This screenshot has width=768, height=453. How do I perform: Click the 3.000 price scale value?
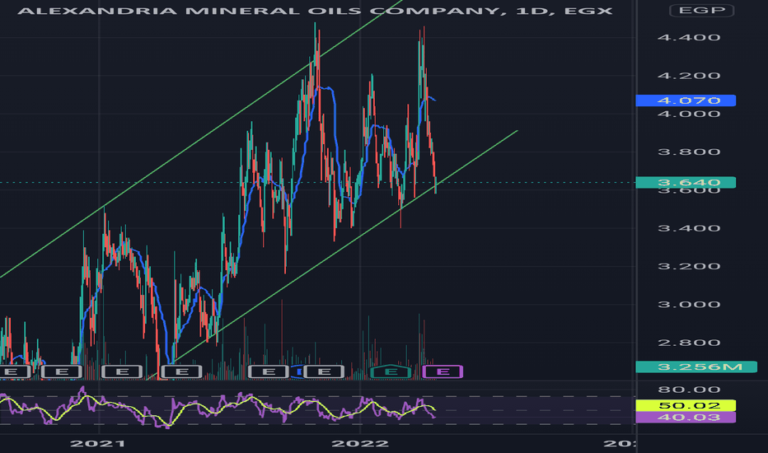click(688, 305)
